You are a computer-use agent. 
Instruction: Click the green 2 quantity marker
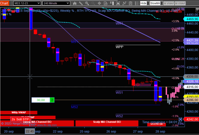(52, 100)
